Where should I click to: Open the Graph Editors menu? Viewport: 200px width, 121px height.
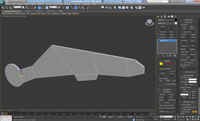click(x=58, y=4)
